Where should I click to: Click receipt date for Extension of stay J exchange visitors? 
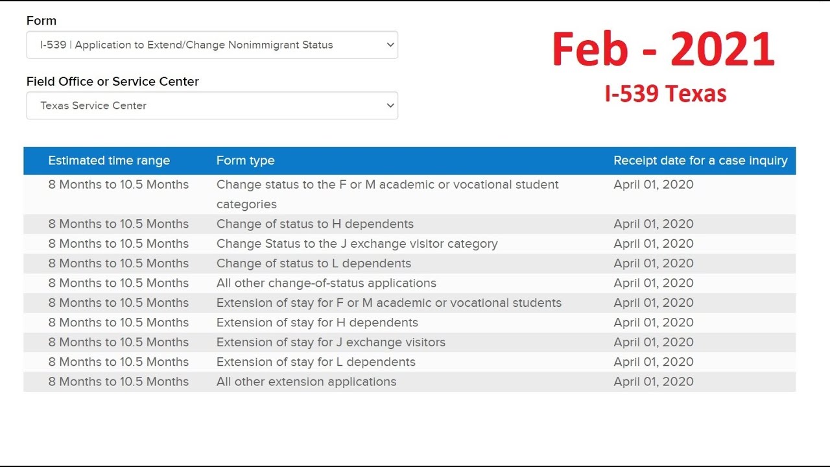point(654,342)
